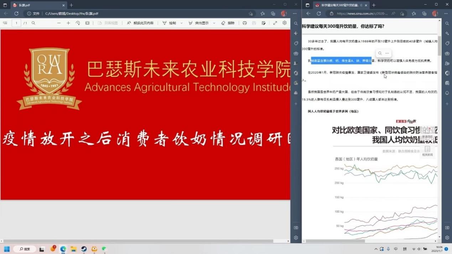
Task: Print the PDF document
Action: [x=245, y=23]
